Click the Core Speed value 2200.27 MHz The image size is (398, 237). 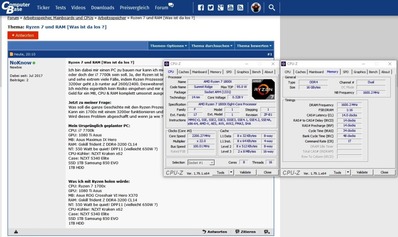201,136
